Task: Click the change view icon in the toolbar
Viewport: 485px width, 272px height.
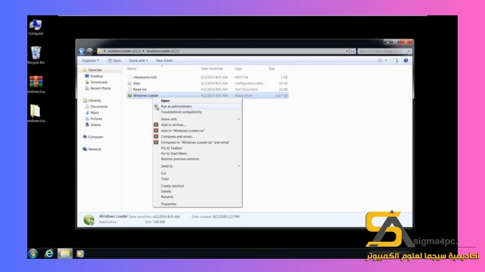Action: pos(380,60)
